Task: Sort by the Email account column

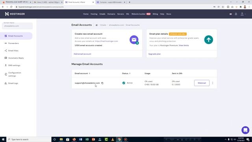Action: coord(82,73)
